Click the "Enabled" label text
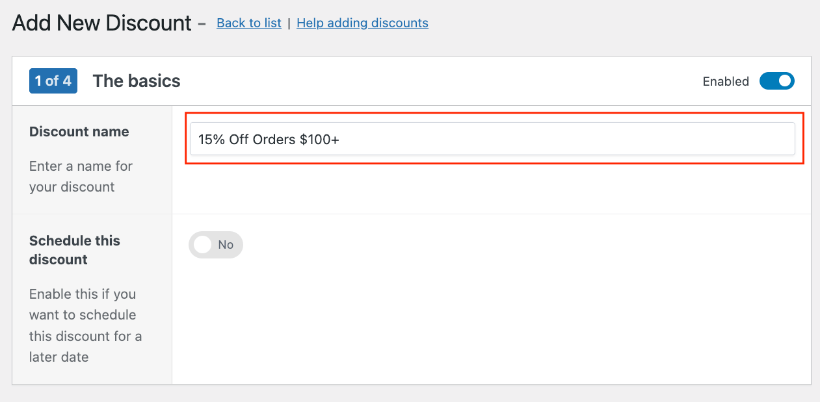Viewport: 820px width, 402px height. click(x=725, y=81)
